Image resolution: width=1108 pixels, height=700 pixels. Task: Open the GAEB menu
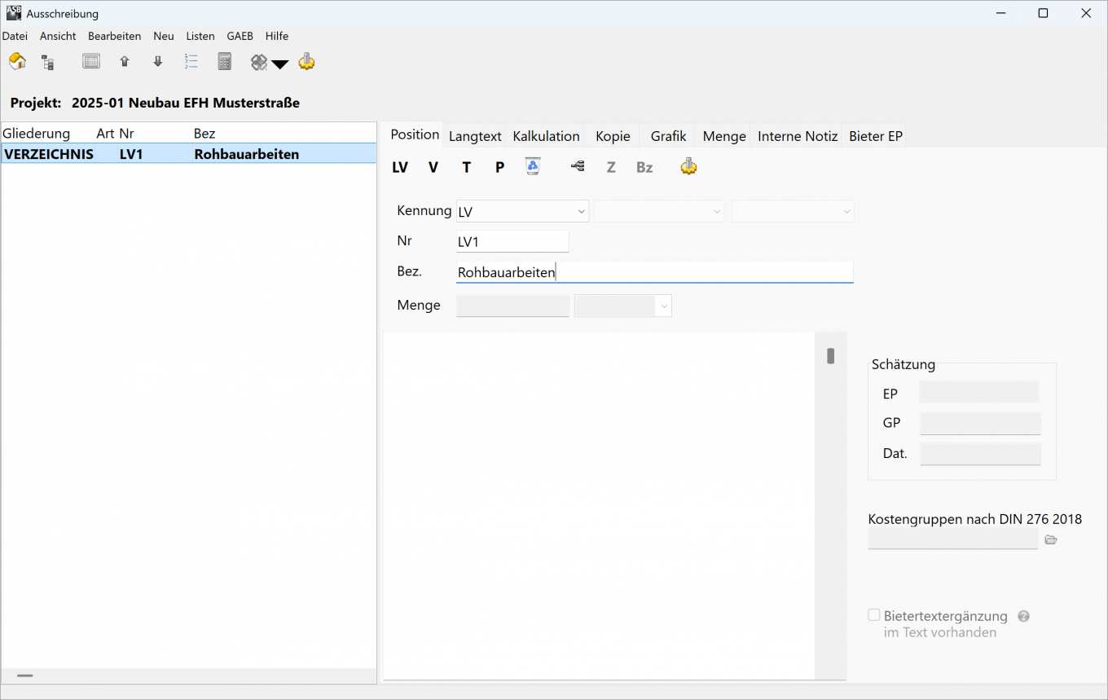click(x=240, y=36)
